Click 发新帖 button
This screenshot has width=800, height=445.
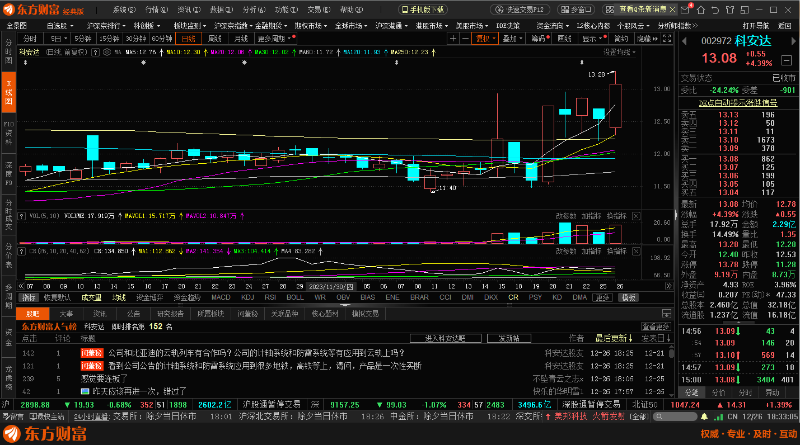click(x=509, y=338)
